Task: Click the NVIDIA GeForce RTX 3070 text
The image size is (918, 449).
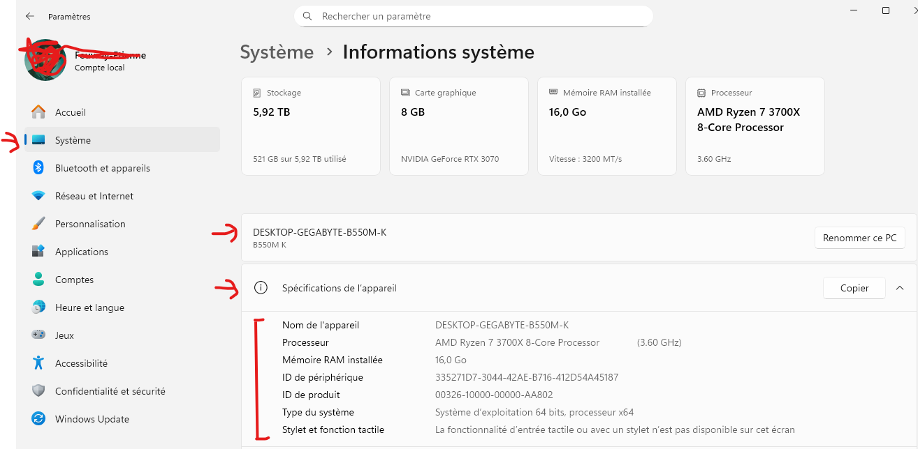Action: point(450,159)
